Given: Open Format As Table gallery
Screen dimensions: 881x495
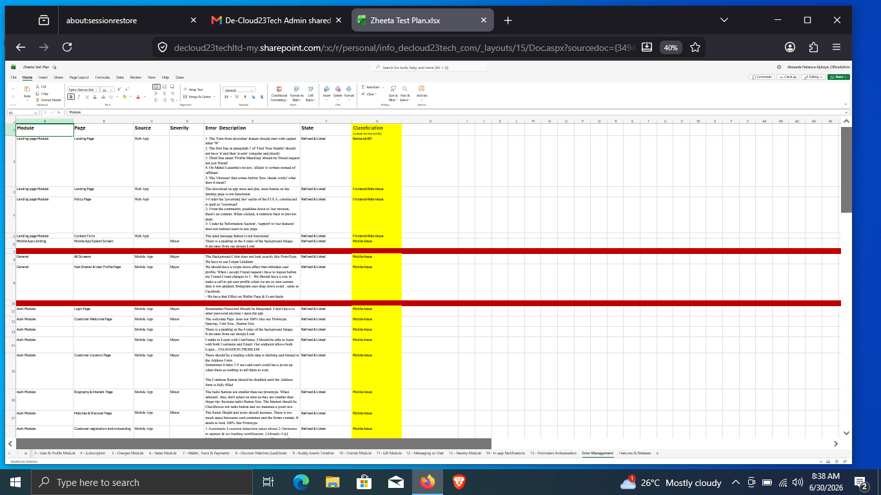Looking at the screenshot, I should click(x=297, y=94).
